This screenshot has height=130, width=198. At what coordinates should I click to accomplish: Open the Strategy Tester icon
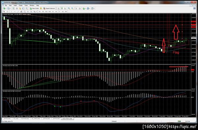27,8
